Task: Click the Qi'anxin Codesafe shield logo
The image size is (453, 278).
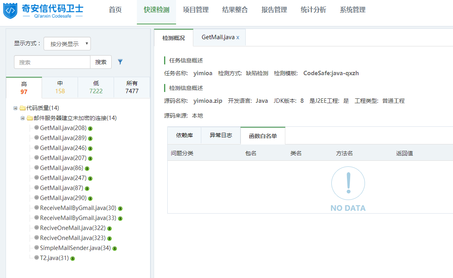Action: (x=10, y=10)
